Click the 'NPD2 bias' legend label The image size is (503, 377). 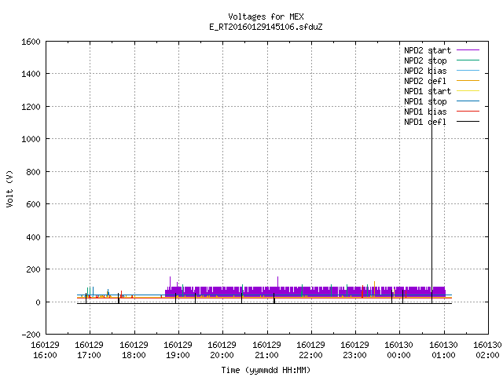click(425, 71)
